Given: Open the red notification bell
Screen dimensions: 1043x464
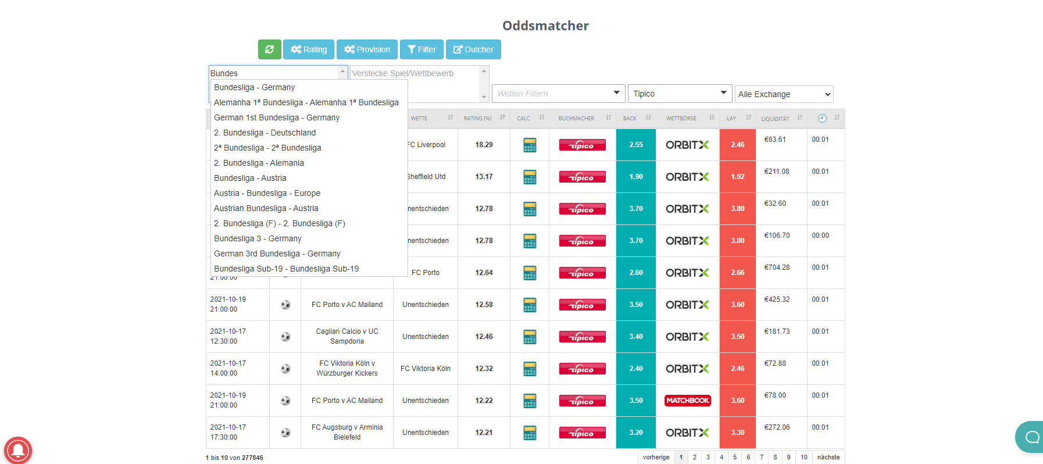Looking at the screenshot, I should pos(18,450).
